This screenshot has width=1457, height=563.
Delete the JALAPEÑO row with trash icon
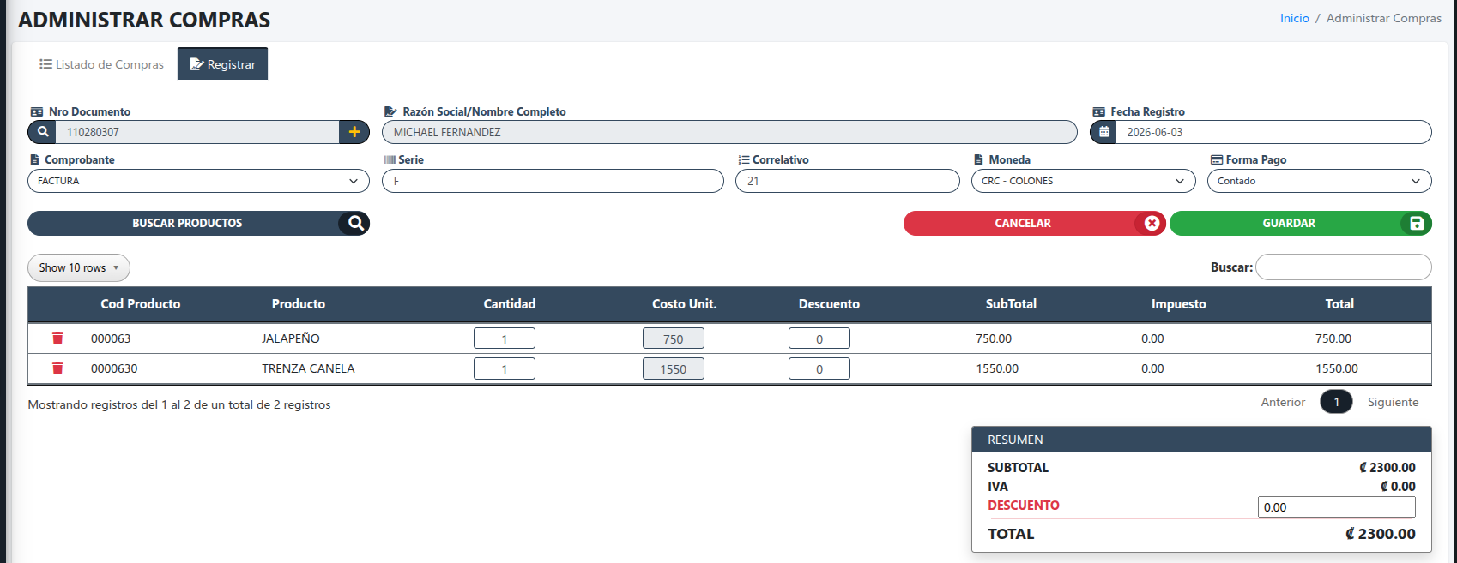57,338
